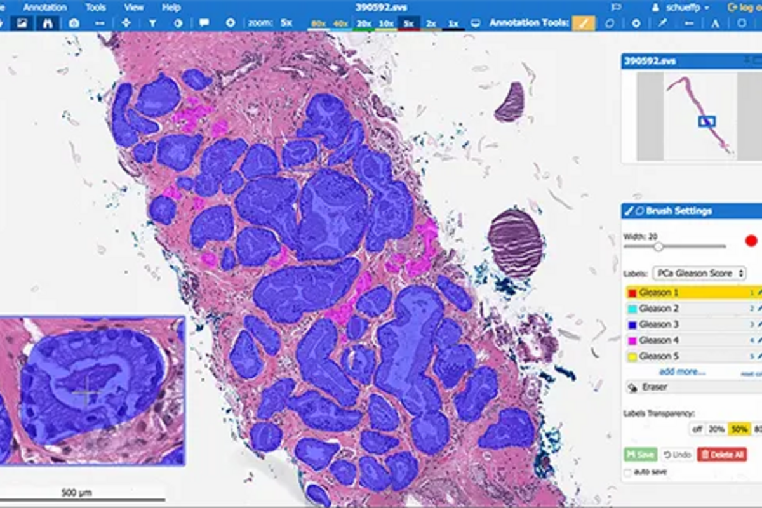Enable the auto save checkbox
Image resolution: width=762 pixels, height=508 pixels.
(628, 472)
